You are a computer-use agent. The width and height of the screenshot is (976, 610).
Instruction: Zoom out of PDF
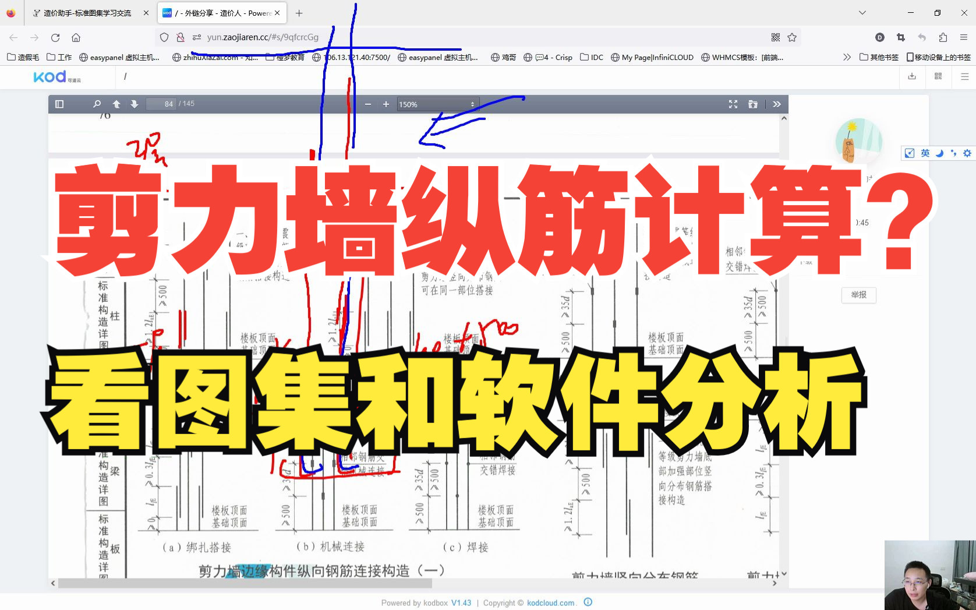point(368,104)
